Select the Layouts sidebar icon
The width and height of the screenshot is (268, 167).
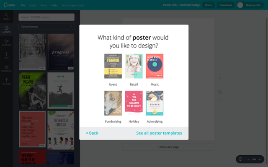pyautogui.click(x=6, y=30)
